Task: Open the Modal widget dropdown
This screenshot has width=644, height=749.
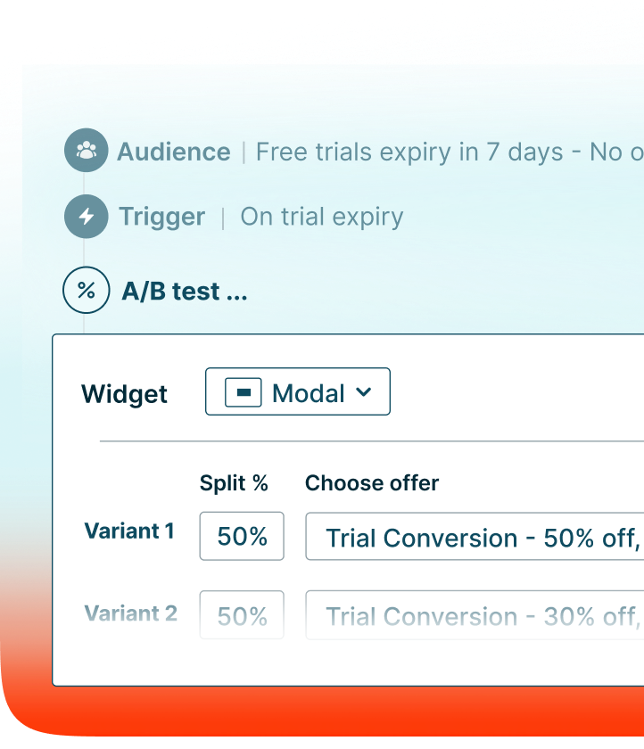Action: click(297, 391)
